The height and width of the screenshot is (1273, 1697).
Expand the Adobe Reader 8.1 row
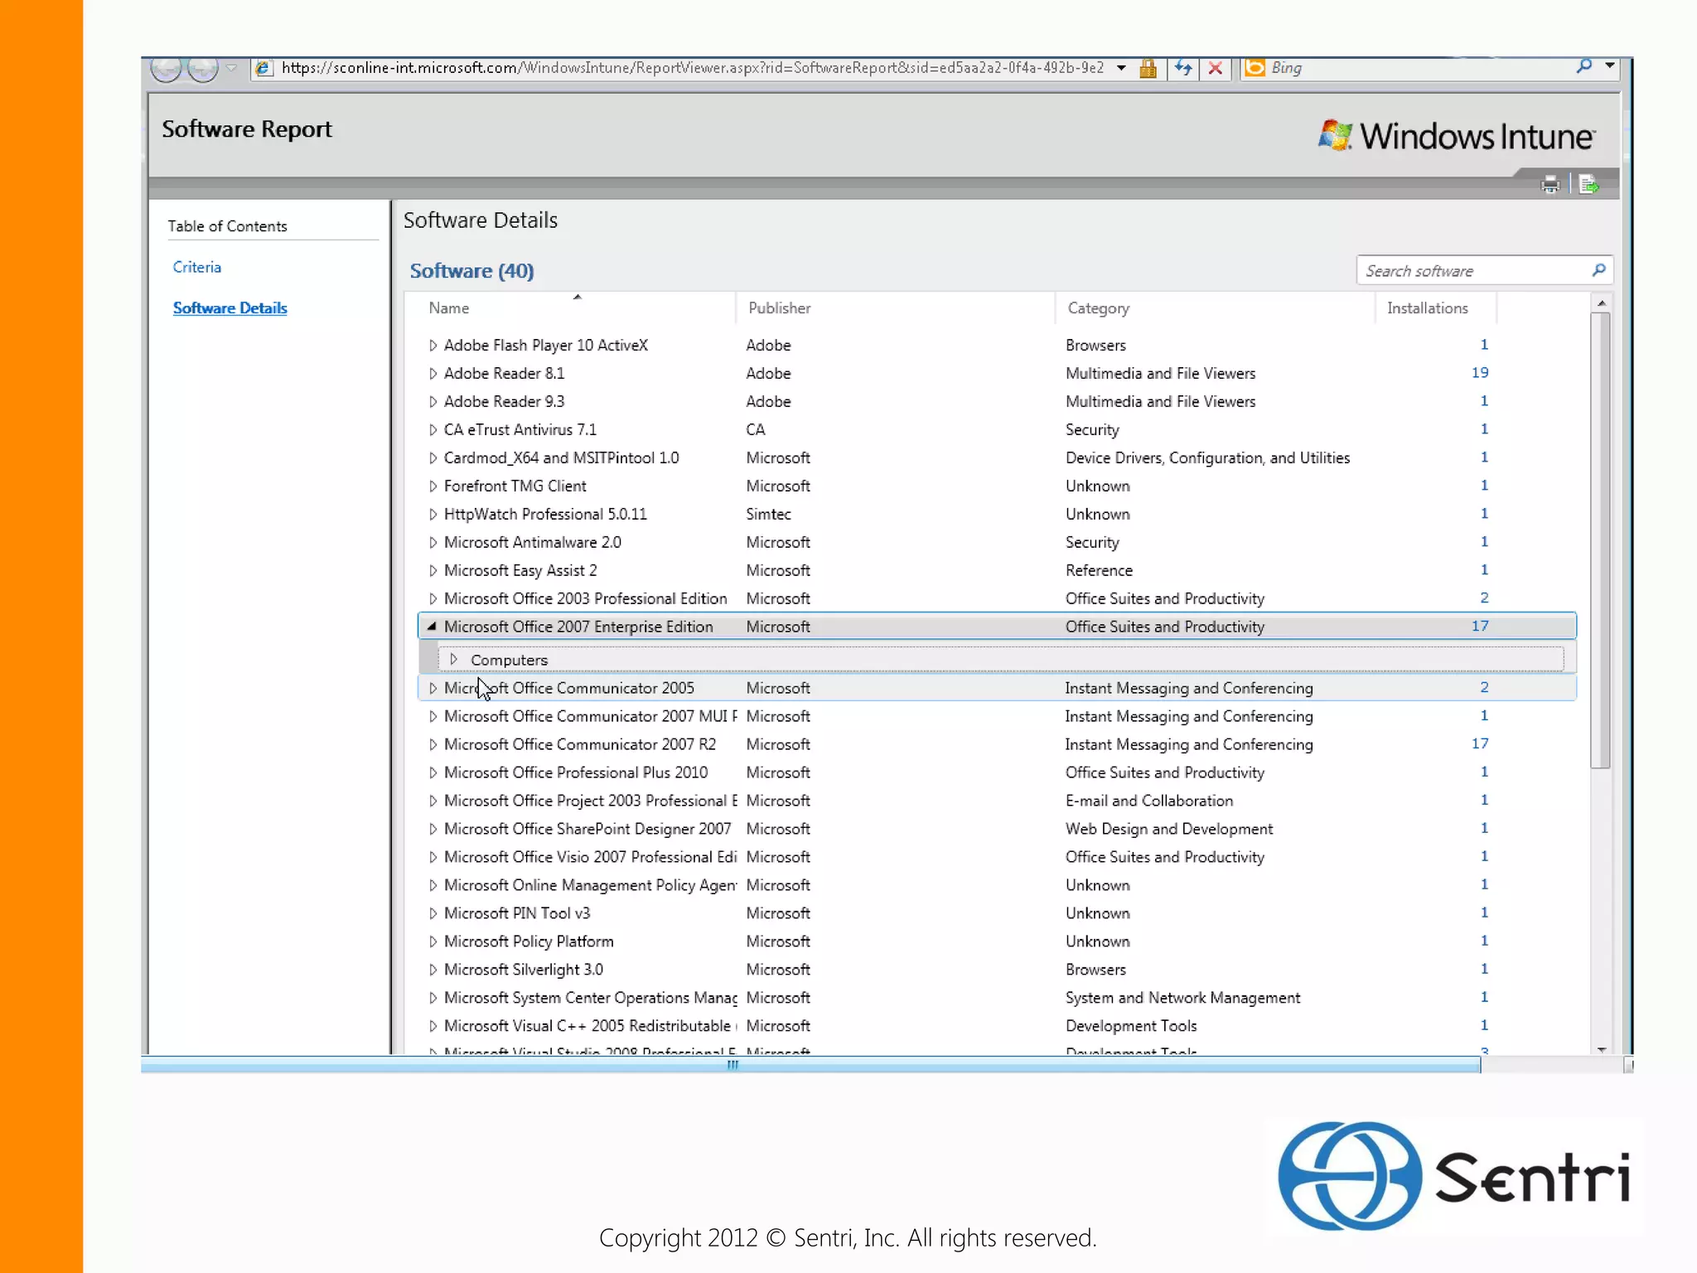(433, 374)
